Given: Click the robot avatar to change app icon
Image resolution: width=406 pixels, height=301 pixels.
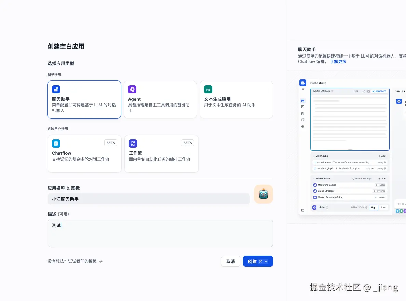Looking at the screenshot, I should (263, 194).
